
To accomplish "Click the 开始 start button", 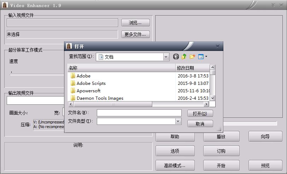I will coord(221,166).
